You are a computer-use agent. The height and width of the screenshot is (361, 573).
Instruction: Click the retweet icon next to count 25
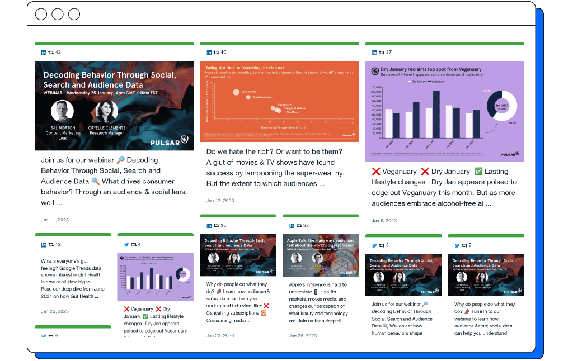(x=216, y=226)
